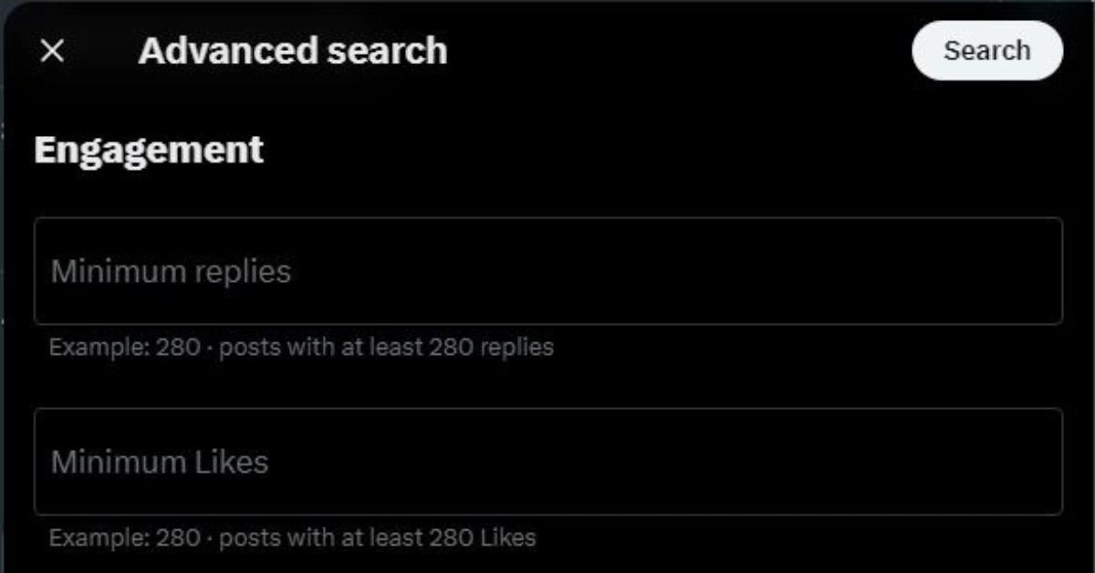
Task: Click the "Minimum replies" placeholder text
Action: point(171,271)
